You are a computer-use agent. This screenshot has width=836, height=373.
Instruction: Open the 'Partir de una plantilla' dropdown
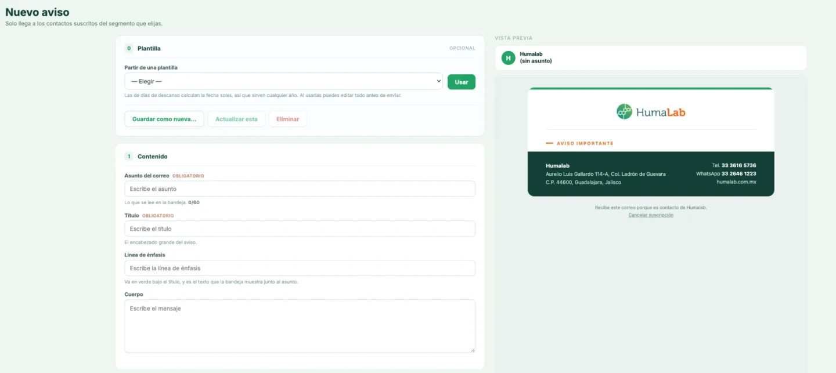[283, 81]
